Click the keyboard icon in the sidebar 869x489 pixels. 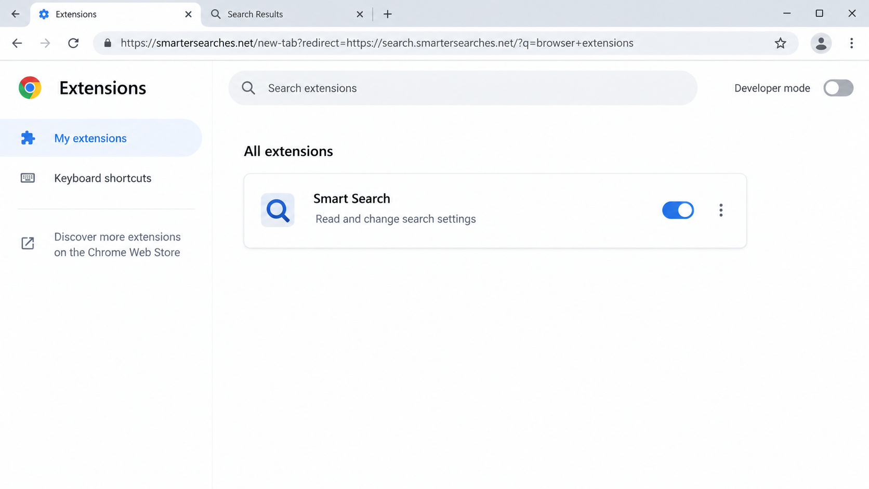28,178
